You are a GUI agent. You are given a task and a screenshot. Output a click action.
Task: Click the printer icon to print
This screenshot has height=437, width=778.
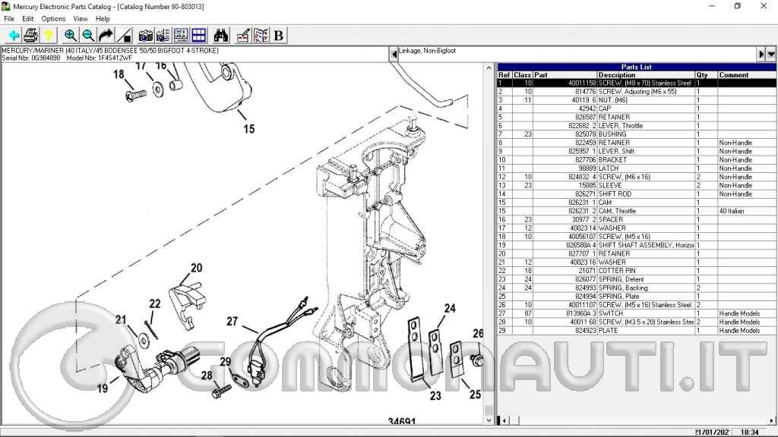tap(30, 35)
